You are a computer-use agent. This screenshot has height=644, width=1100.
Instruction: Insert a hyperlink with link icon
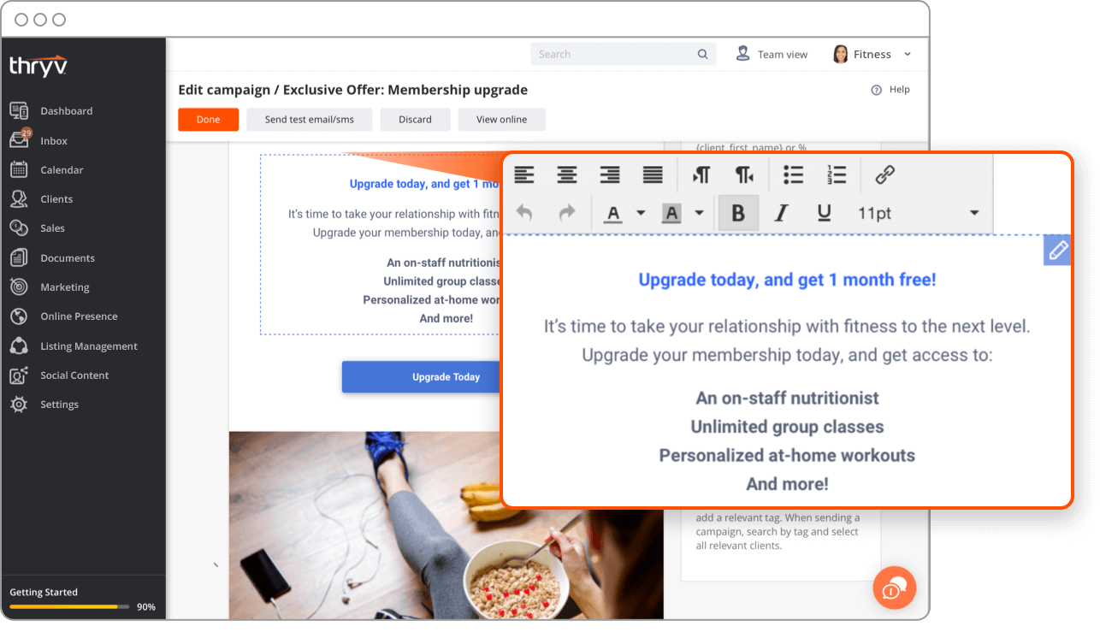[884, 175]
